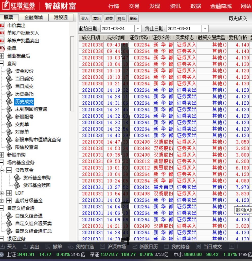The image size is (252, 261).
Task: Click the 单帐户批量买入 buy icon
Action: click(2, 33)
